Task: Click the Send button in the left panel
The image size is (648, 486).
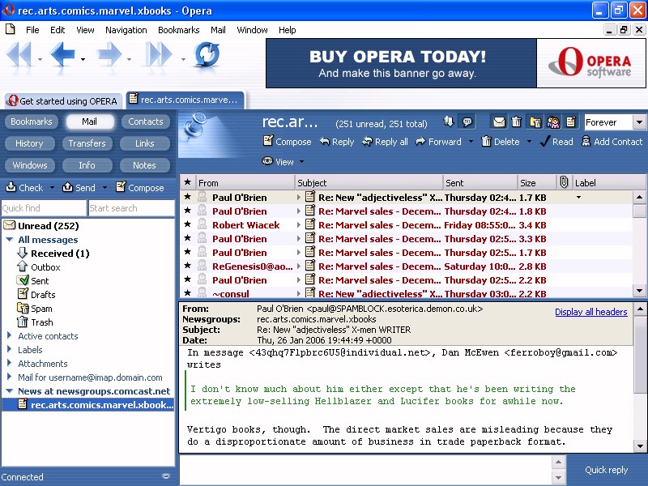Action: point(79,188)
